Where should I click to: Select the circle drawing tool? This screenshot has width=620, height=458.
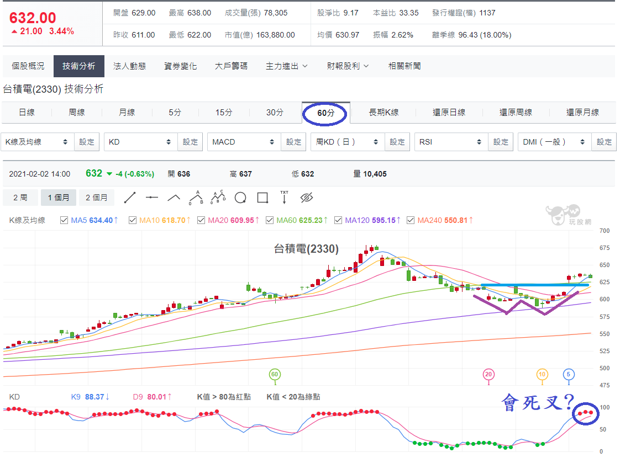coord(240,198)
